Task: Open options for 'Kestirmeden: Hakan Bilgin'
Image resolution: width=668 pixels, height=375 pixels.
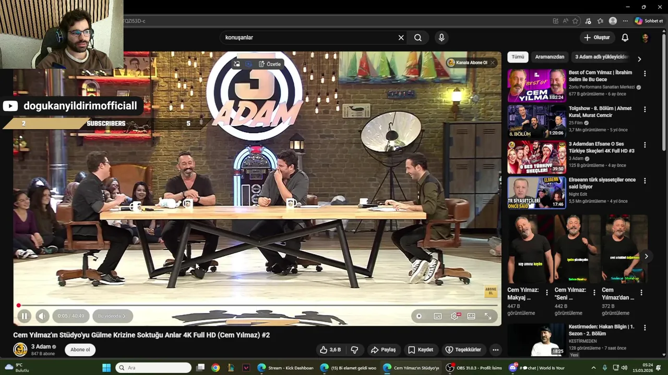Action: pyautogui.click(x=645, y=328)
